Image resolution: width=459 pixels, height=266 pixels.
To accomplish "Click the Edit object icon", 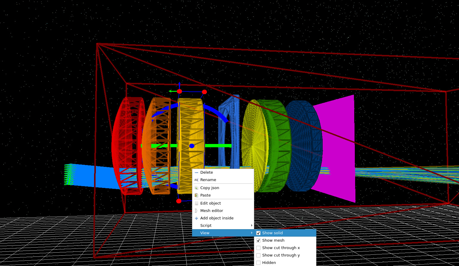I will click(x=196, y=203).
